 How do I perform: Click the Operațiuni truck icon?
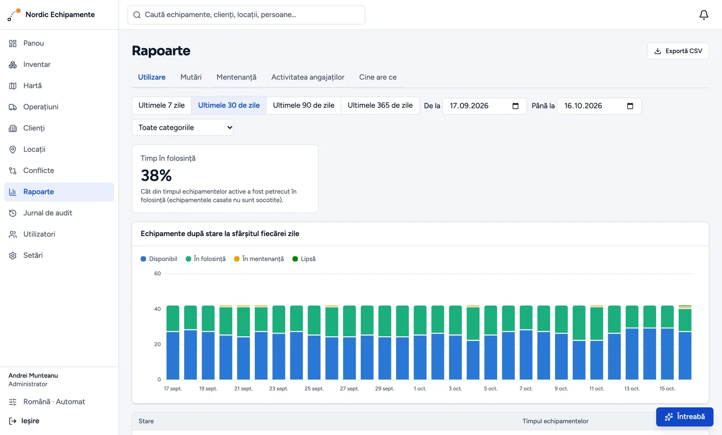tap(13, 107)
